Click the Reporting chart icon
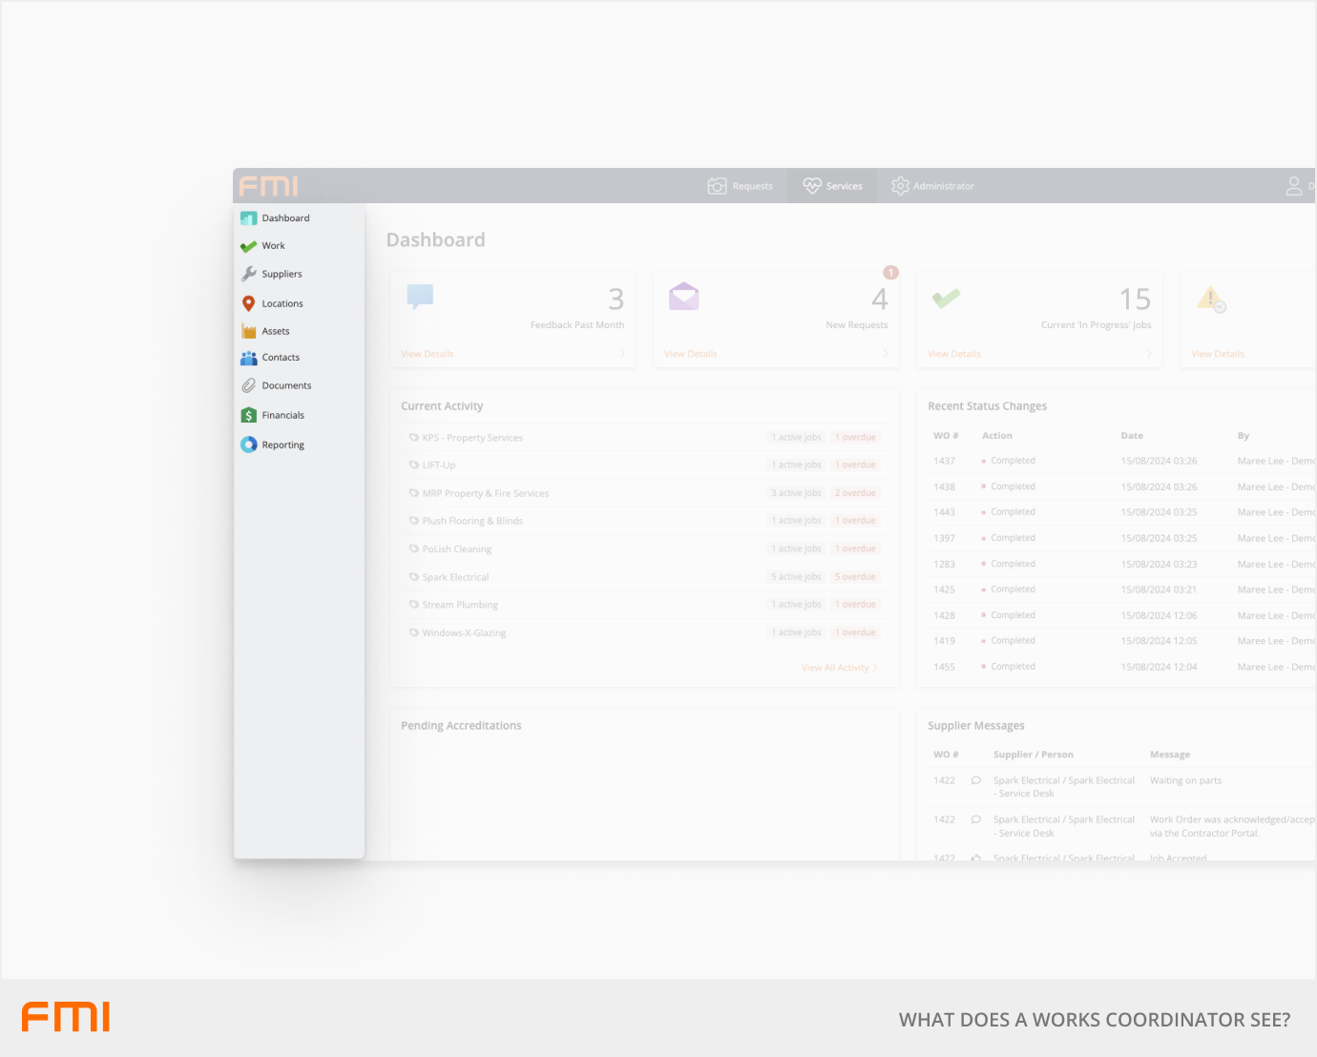 [x=249, y=445]
